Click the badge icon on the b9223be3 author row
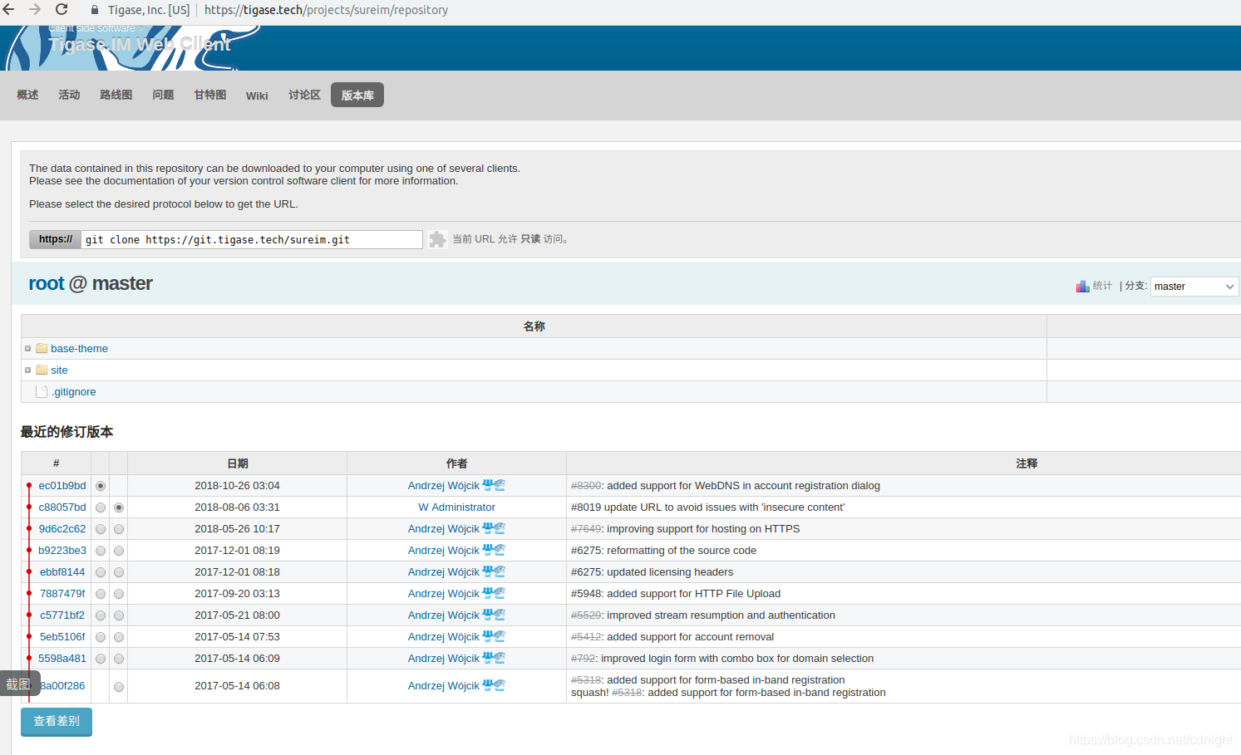The width and height of the screenshot is (1241, 755). [x=494, y=550]
